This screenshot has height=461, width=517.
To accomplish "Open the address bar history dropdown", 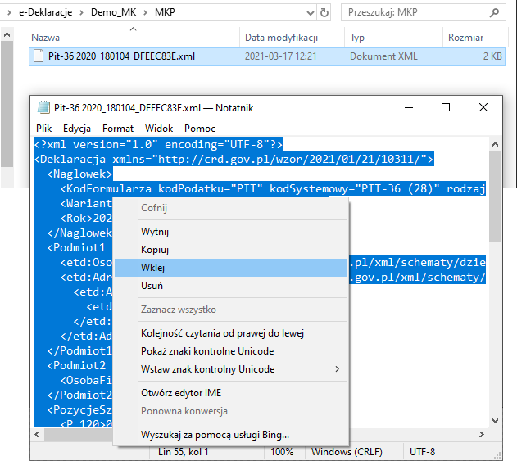I will pos(302,13).
